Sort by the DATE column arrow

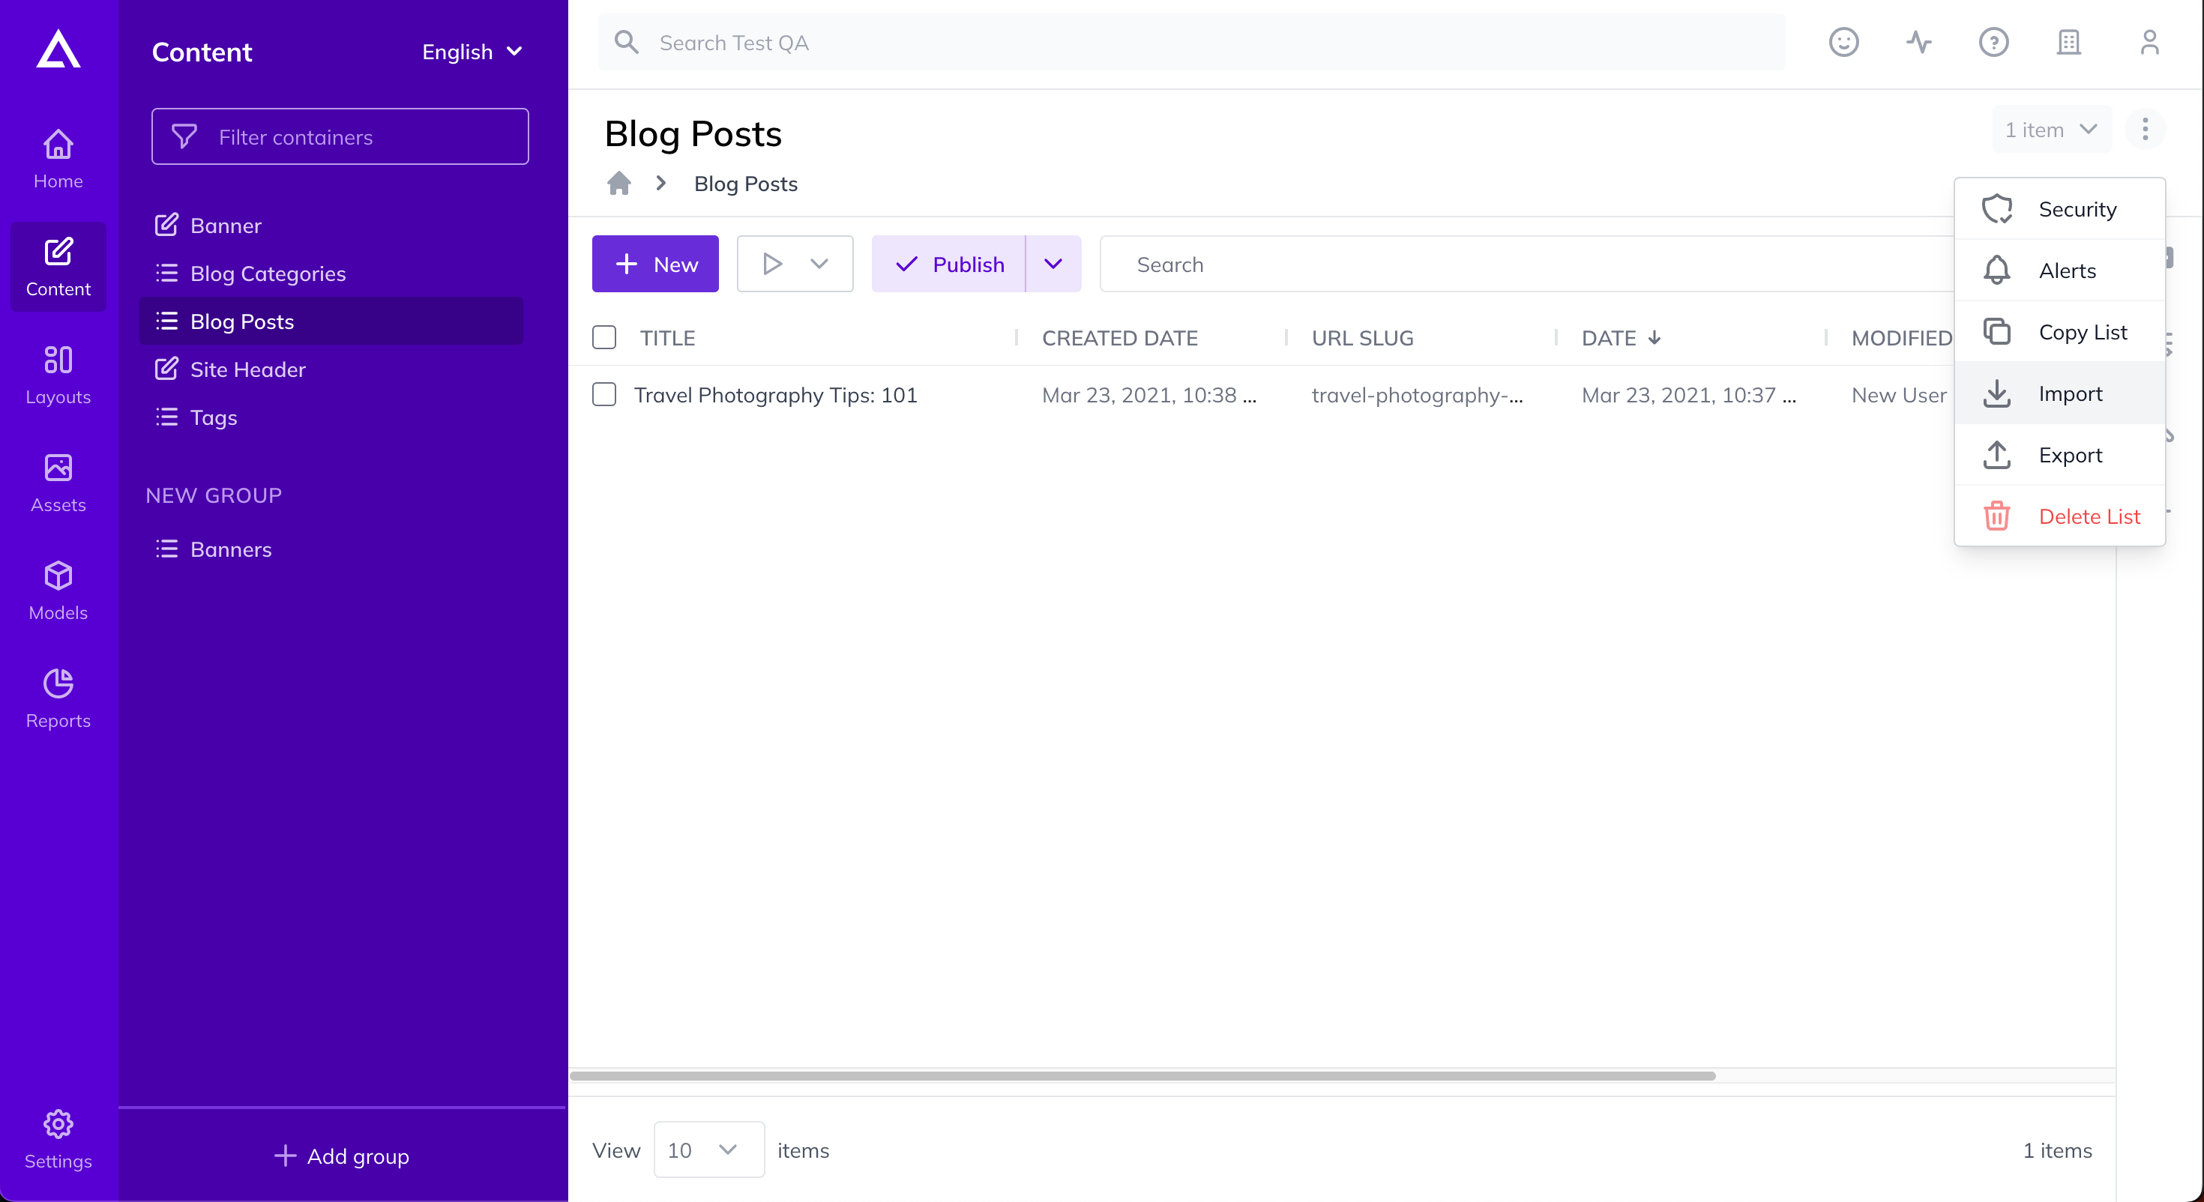[1654, 338]
